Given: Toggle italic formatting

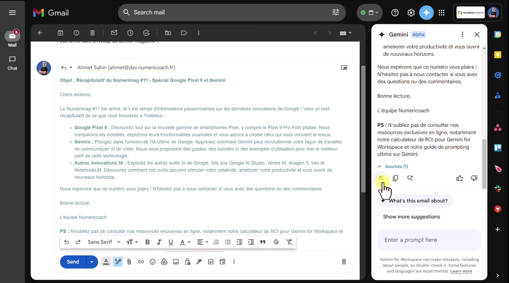Looking at the screenshot, I should [159, 242].
